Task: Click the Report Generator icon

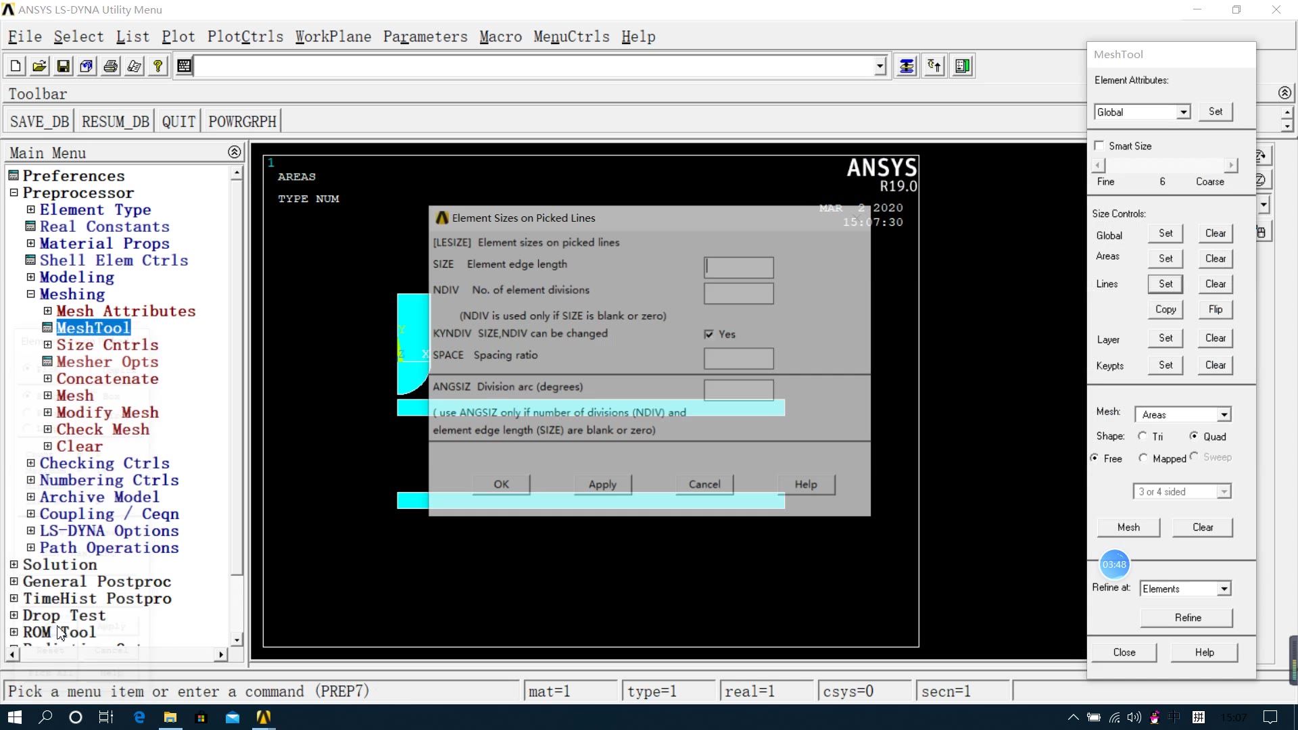Action: tap(134, 66)
